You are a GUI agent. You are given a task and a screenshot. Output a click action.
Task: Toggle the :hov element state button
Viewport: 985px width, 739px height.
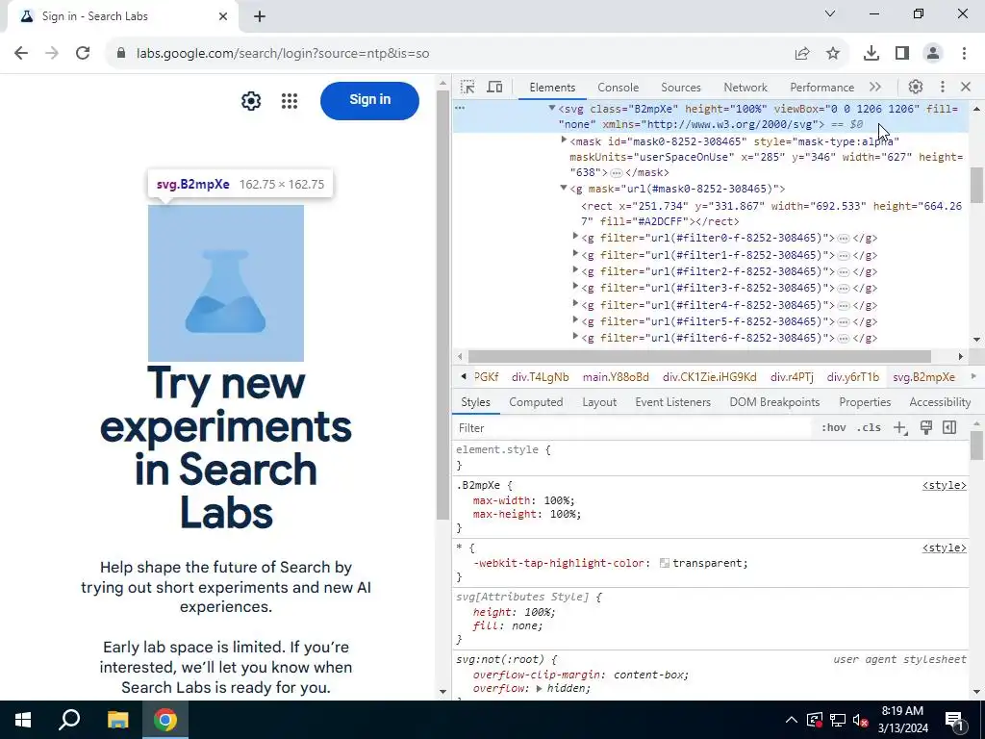tap(834, 428)
